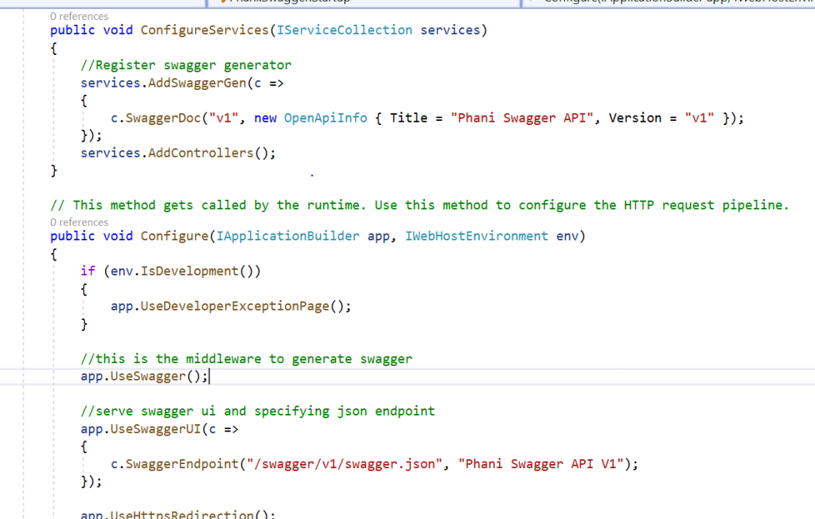The image size is (815, 519).
Task: Click the ConfigureServices method name
Action: point(204,30)
